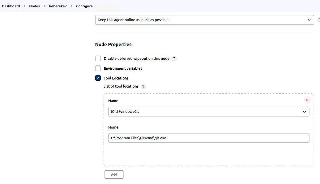This screenshot has height=184, width=320.
Task: Expand the (Git) WindowsGit Name dropdown
Action: tap(209, 112)
